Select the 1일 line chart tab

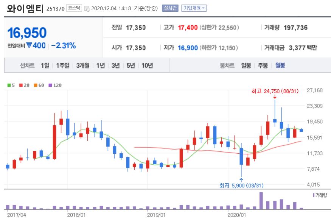[x=45, y=65]
